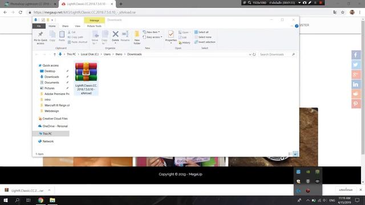The image size is (365, 205).
Task: Open File Explorer from taskbar
Action: pyautogui.click(x=52, y=200)
